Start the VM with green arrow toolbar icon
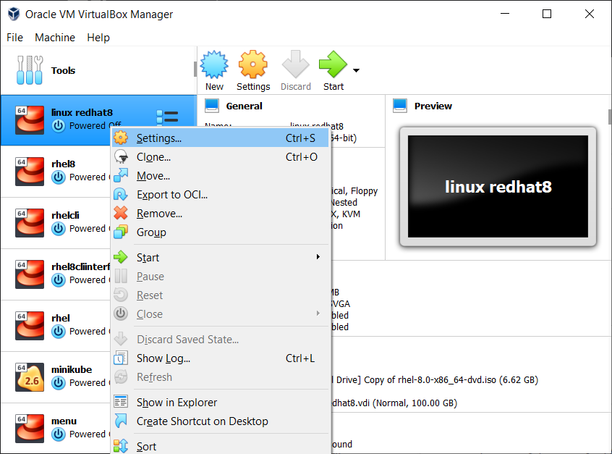Image resolution: width=612 pixels, height=454 pixels. tap(333, 64)
